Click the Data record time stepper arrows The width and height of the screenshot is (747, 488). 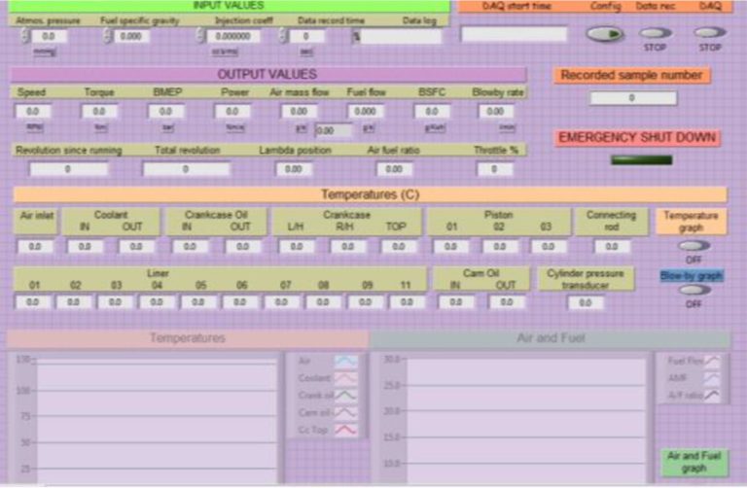(x=282, y=36)
